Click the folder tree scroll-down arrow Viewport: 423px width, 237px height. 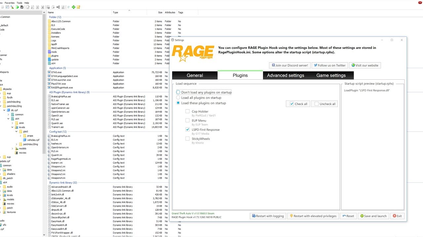click(x=45, y=235)
